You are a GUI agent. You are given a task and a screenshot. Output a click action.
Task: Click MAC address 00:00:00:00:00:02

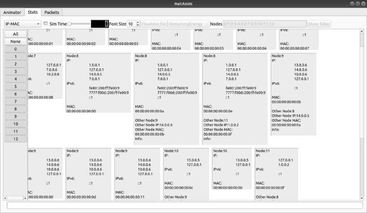[x=81, y=43]
